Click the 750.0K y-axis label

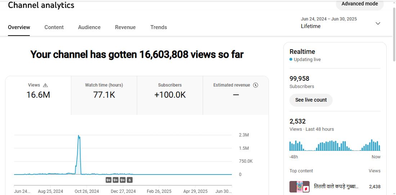[x=246, y=161]
